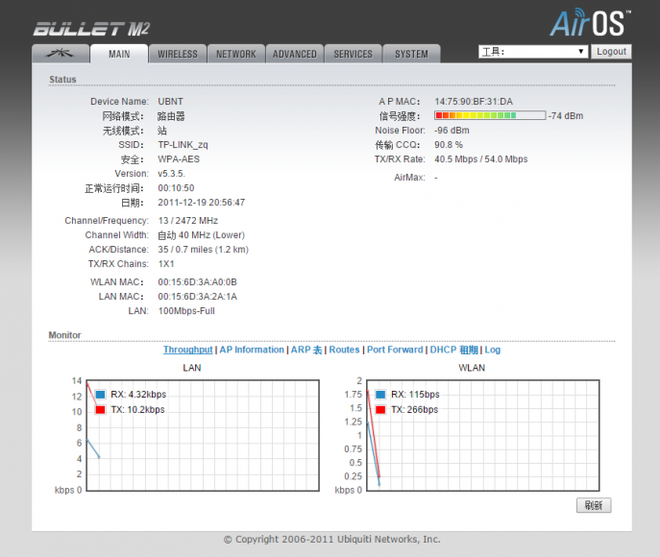660x557 pixels.
Task: Select the signal value -74 dBm
Action: (566, 115)
